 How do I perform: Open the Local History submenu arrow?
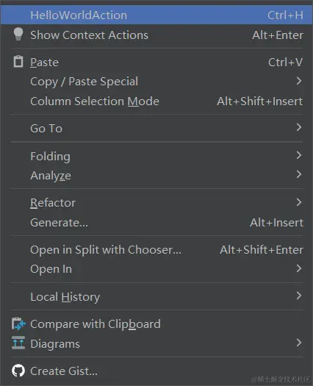[x=299, y=296]
